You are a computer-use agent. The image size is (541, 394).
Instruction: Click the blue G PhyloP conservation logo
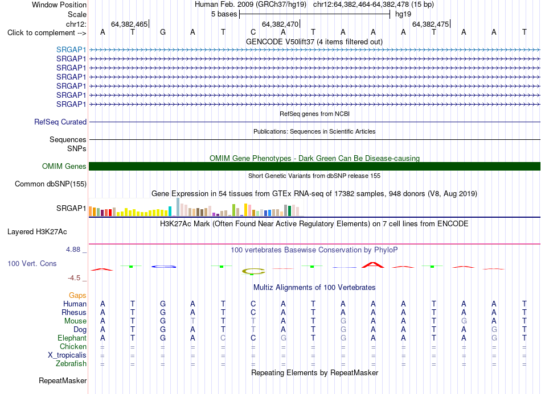(x=163, y=267)
